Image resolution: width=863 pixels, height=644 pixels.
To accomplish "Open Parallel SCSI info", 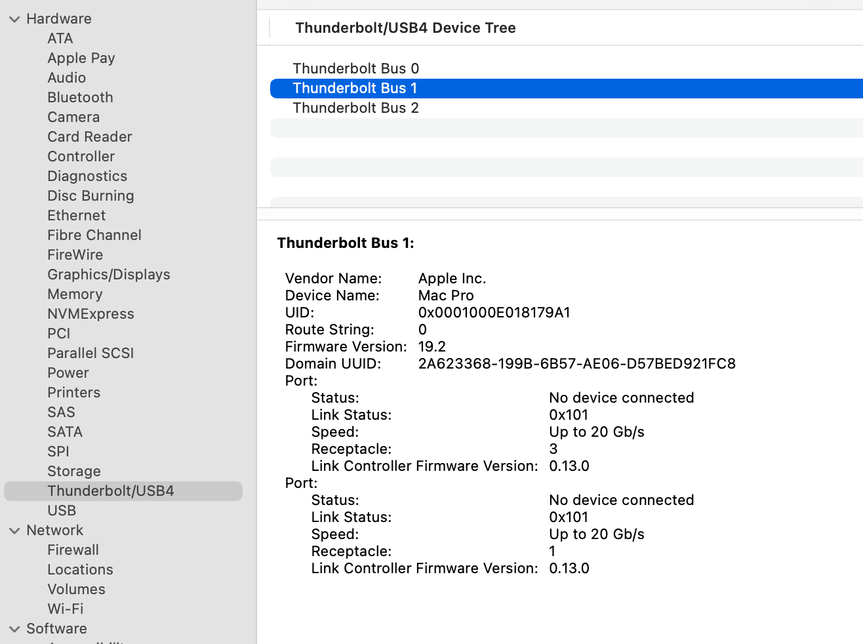I will [90, 353].
